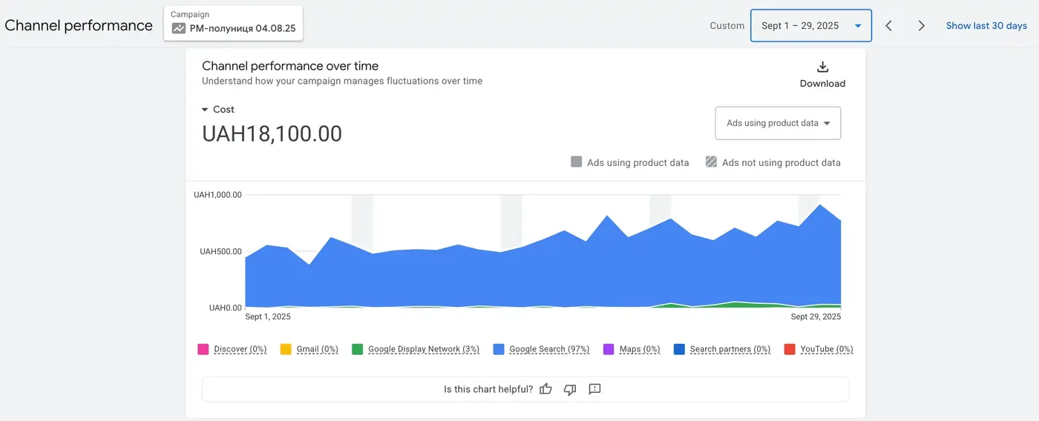Open the feedback comment icon

pyautogui.click(x=594, y=389)
